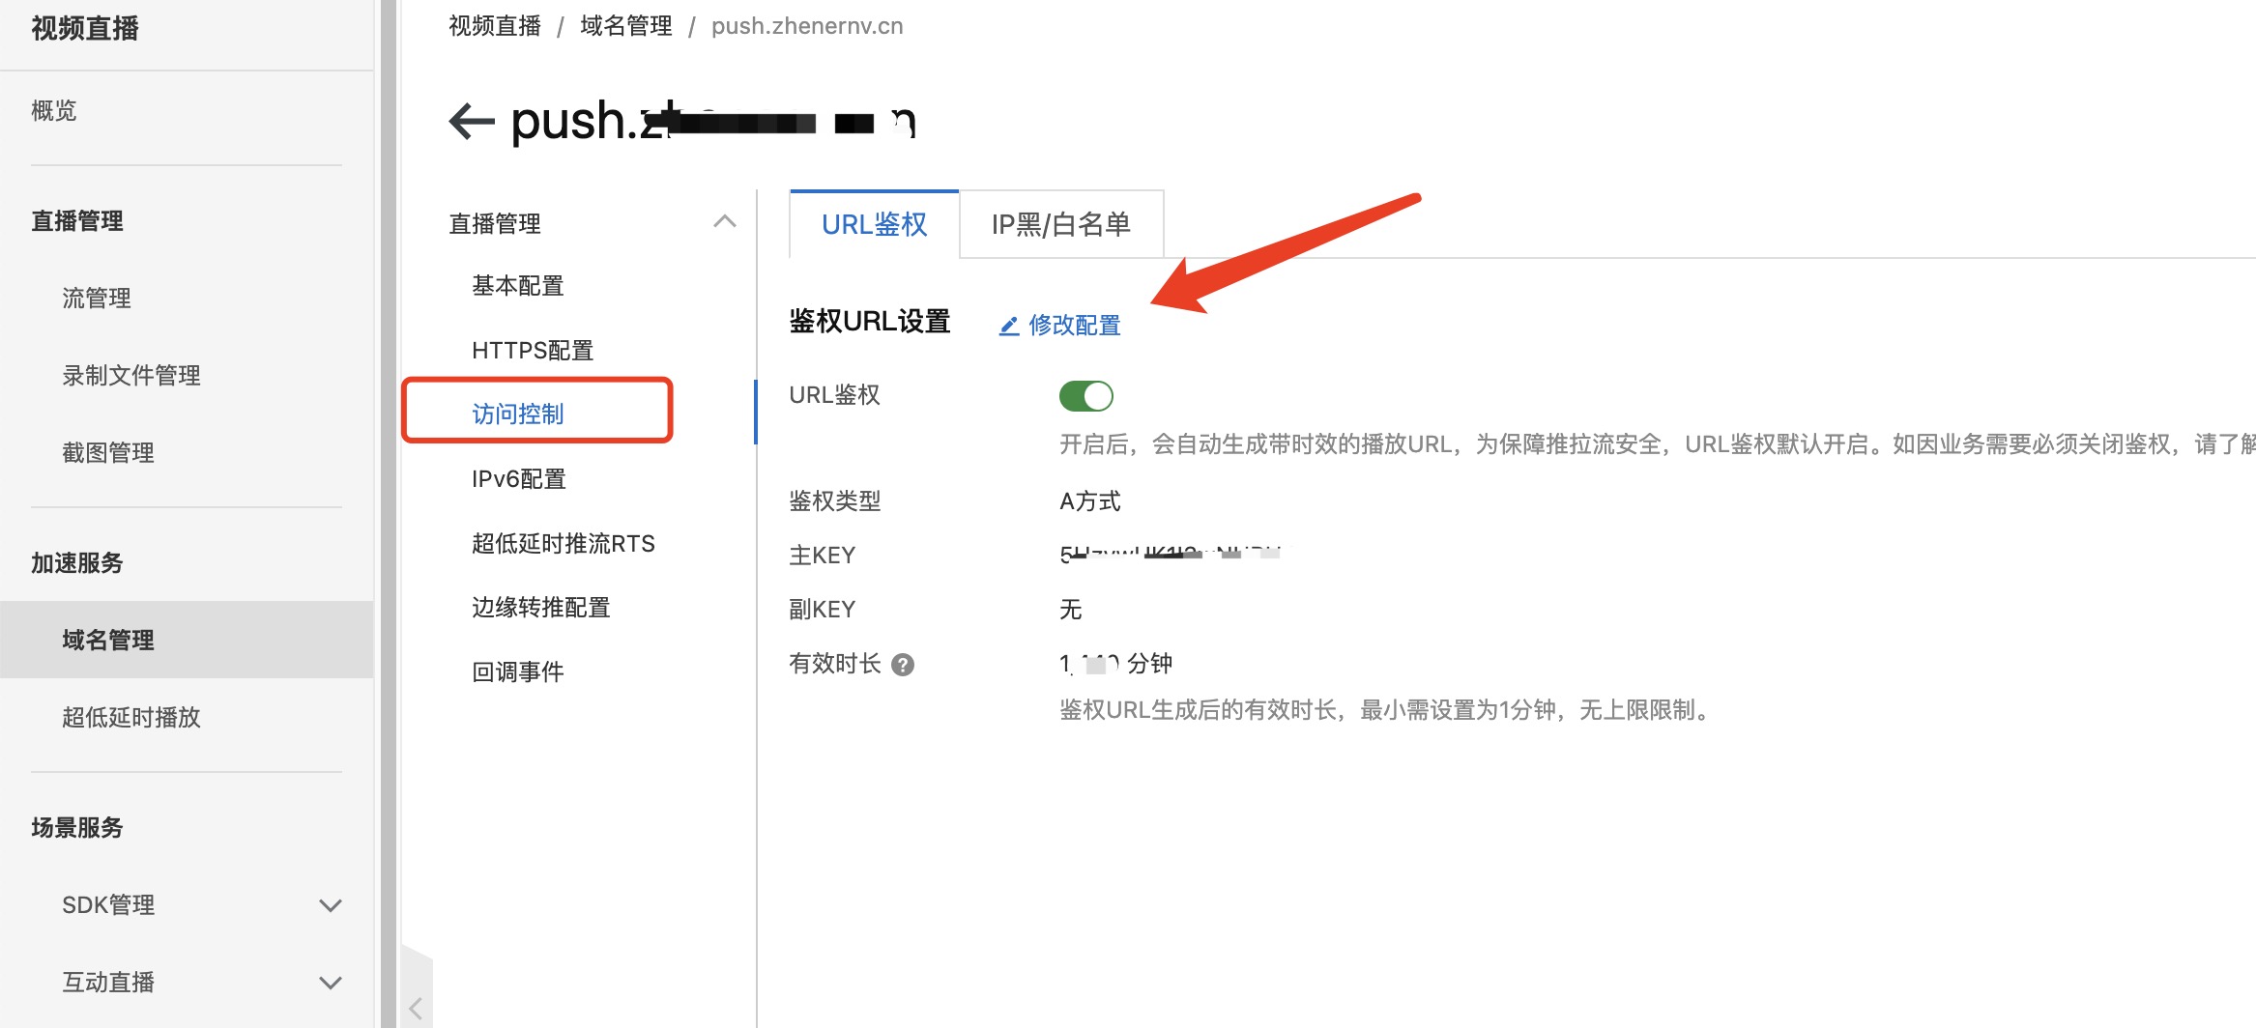This screenshot has height=1028, width=2256.
Task: Collapse the 直播管理 submenu chevron
Action: coord(725,222)
